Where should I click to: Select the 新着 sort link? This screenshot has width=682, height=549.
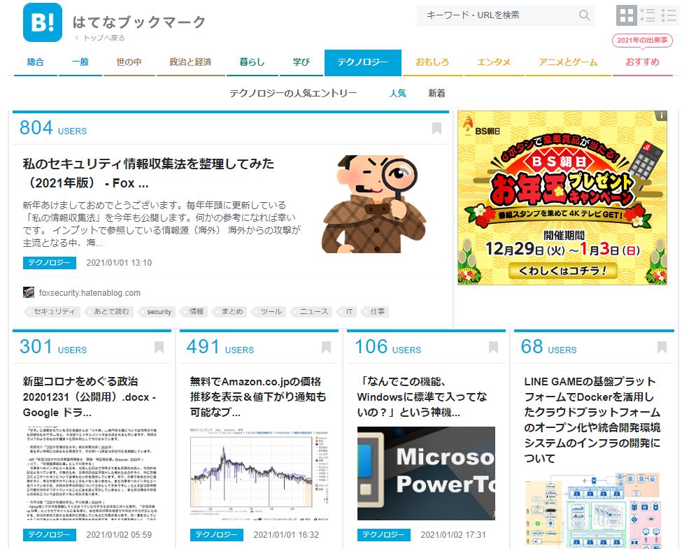click(436, 93)
